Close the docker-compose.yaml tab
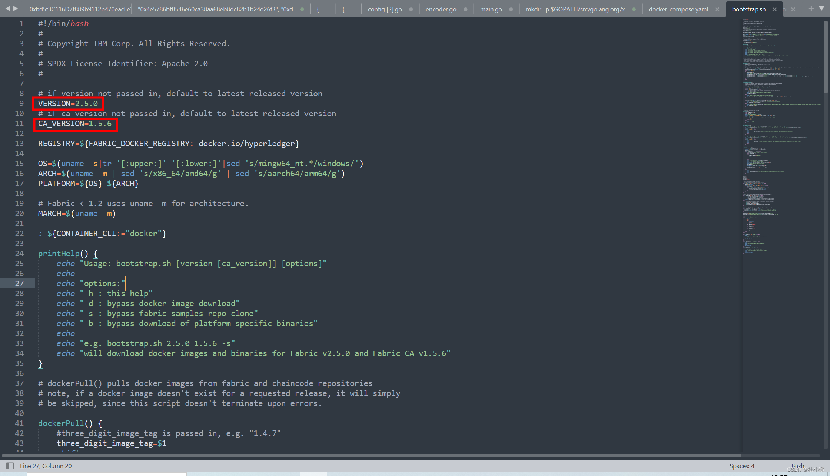 [x=717, y=9]
